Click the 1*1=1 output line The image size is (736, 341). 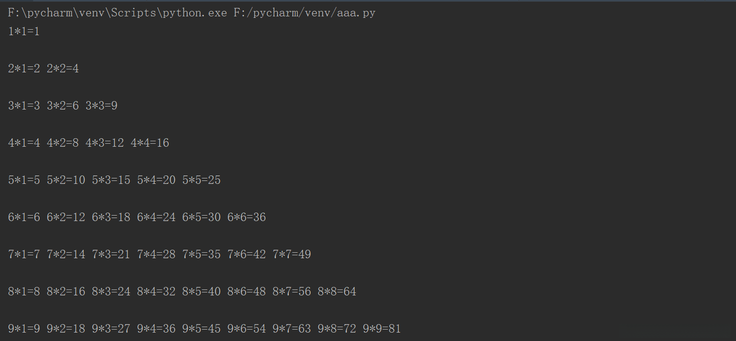click(x=24, y=32)
